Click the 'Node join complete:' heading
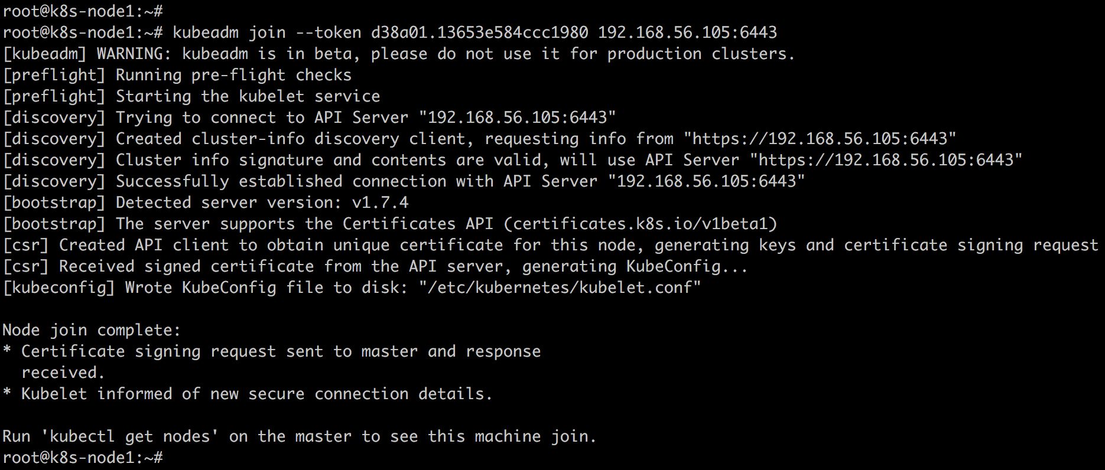 [x=92, y=330]
